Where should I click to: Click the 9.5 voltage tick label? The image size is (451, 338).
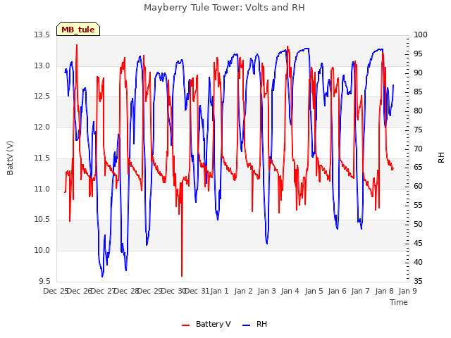coord(44,281)
